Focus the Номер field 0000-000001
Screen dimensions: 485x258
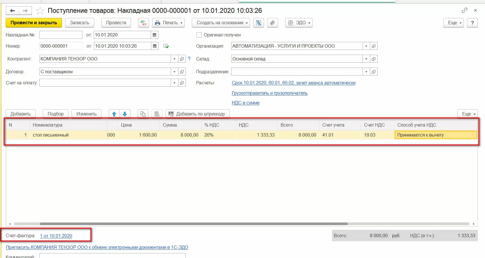click(x=61, y=46)
